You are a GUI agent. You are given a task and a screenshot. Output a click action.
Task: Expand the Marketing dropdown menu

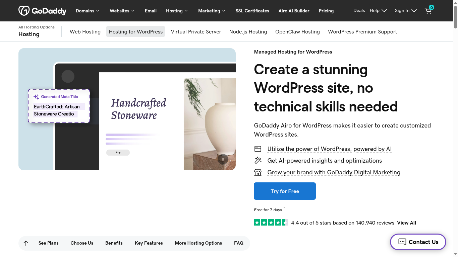click(x=212, y=11)
